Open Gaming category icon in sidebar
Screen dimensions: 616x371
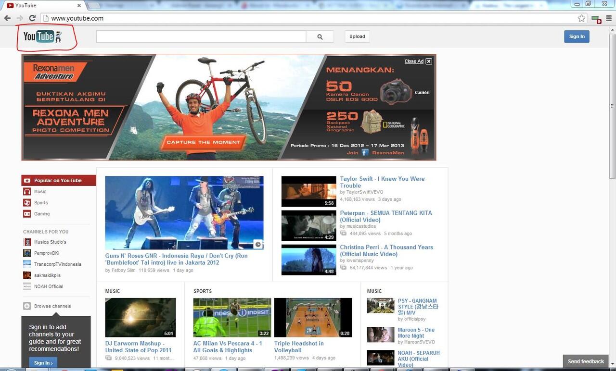point(27,213)
